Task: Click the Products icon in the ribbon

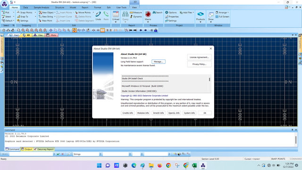Action: [201, 14]
